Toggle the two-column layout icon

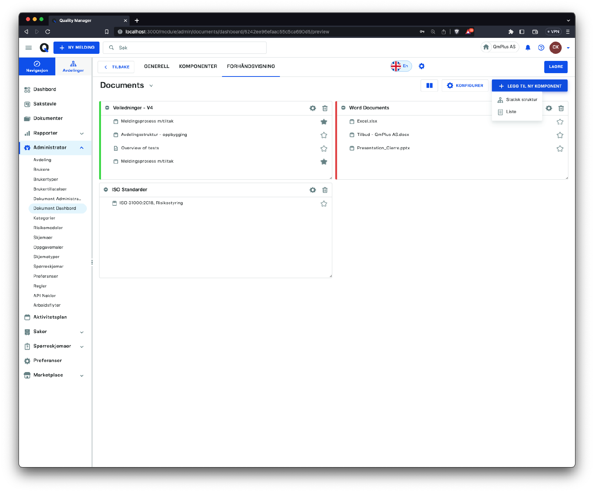tap(429, 85)
